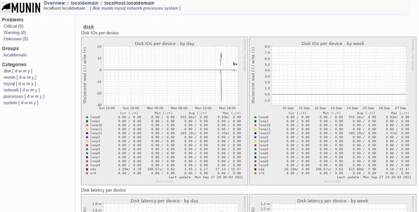The width and height of the screenshot is (419, 212).
Task: Click loop0 green swatch in by day legend
Action: tap(87, 117)
